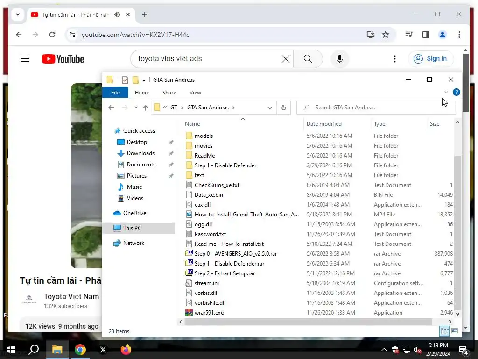478x359 pixels.
Task: Open the taskbar notification center
Action: coord(464,350)
